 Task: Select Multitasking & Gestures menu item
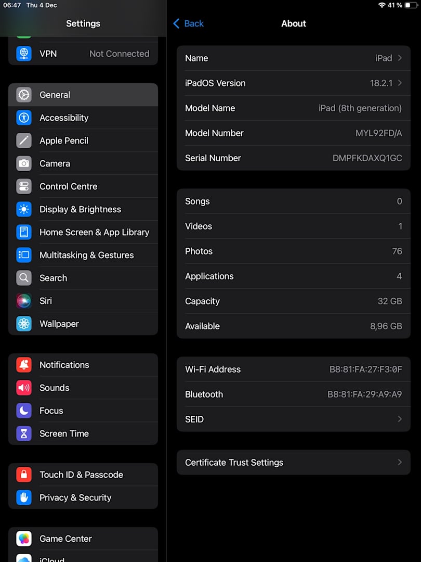(x=86, y=255)
